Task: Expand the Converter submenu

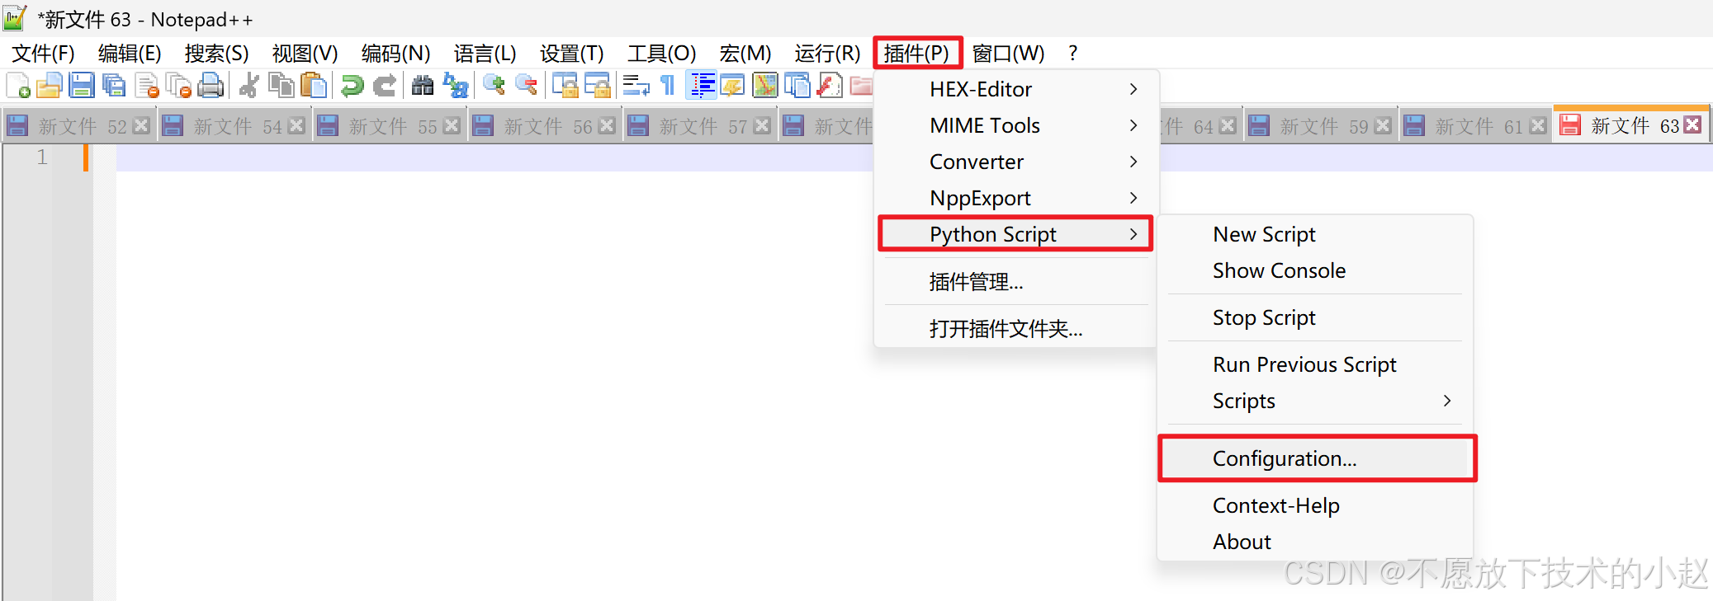Action: pyautogui.click(x=1016, y=162)
